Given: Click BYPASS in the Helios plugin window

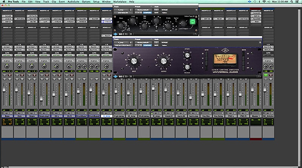Looking at the screenshot, I should 165,10.
